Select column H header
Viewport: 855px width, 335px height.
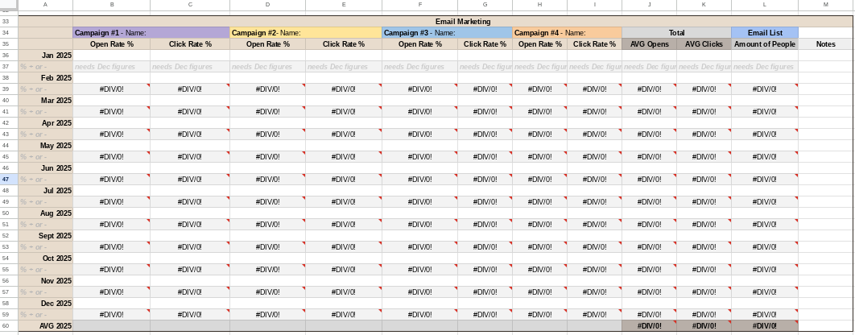[540, 4]
